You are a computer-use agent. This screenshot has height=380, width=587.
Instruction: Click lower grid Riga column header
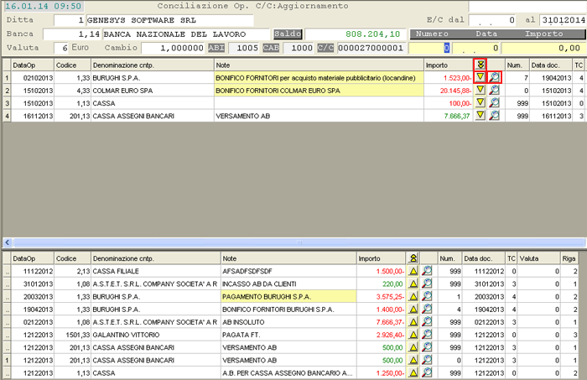pyautogui.click(x=569, y=258)
